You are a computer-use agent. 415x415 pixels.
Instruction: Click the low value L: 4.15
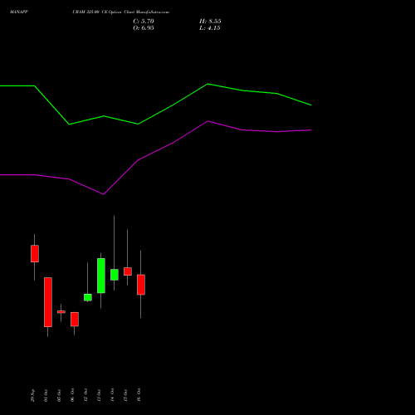point(210,28)
